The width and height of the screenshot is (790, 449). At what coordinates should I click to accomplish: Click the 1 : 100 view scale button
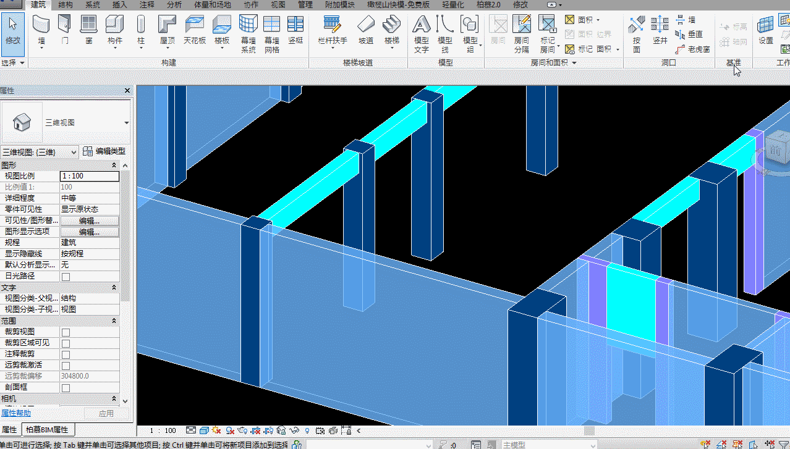click(x=163, y=430)
